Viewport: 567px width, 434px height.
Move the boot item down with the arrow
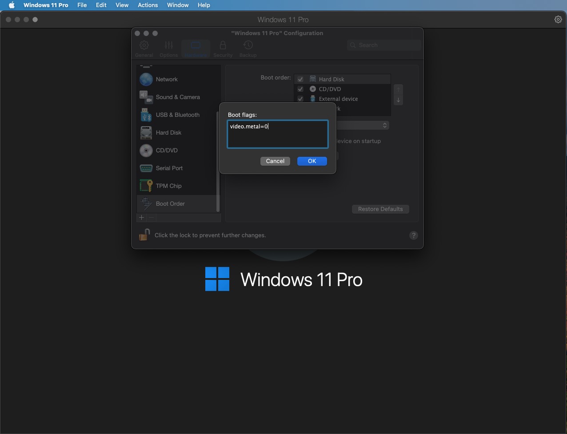(398, 100)
